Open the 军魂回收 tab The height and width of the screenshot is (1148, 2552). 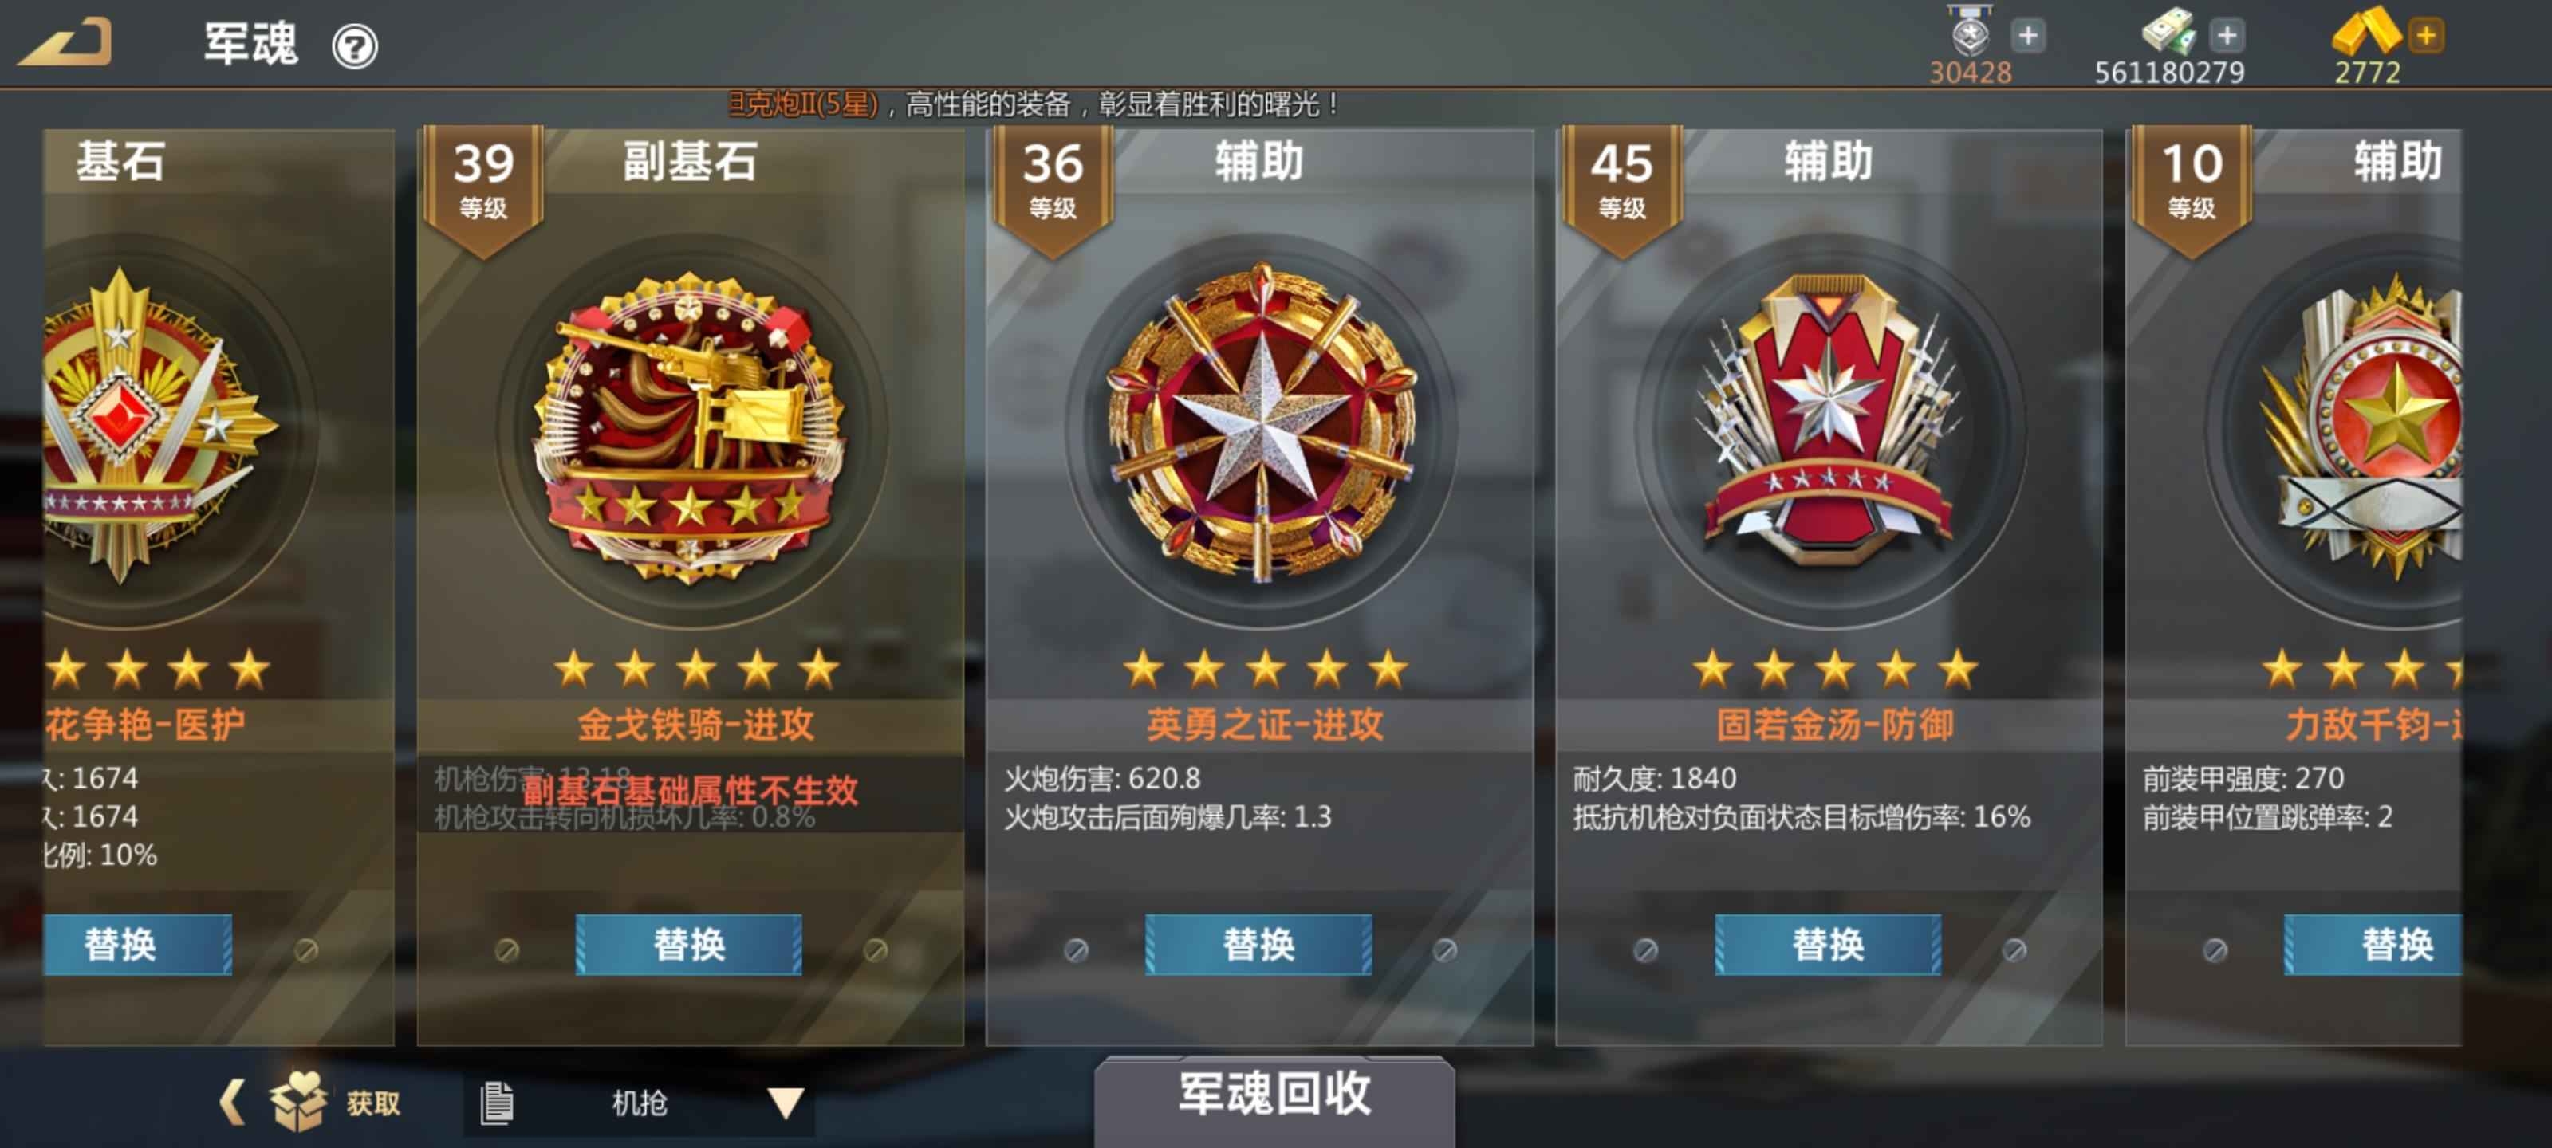click(x=1274, y=1095)
